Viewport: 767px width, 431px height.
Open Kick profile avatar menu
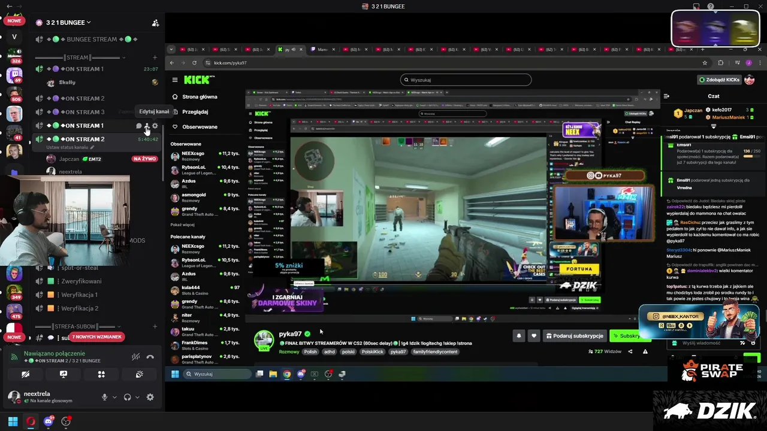[749, 80]
